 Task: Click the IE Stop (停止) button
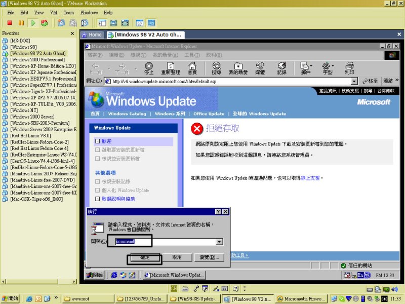pyautogui.click(x=149, y=68)
